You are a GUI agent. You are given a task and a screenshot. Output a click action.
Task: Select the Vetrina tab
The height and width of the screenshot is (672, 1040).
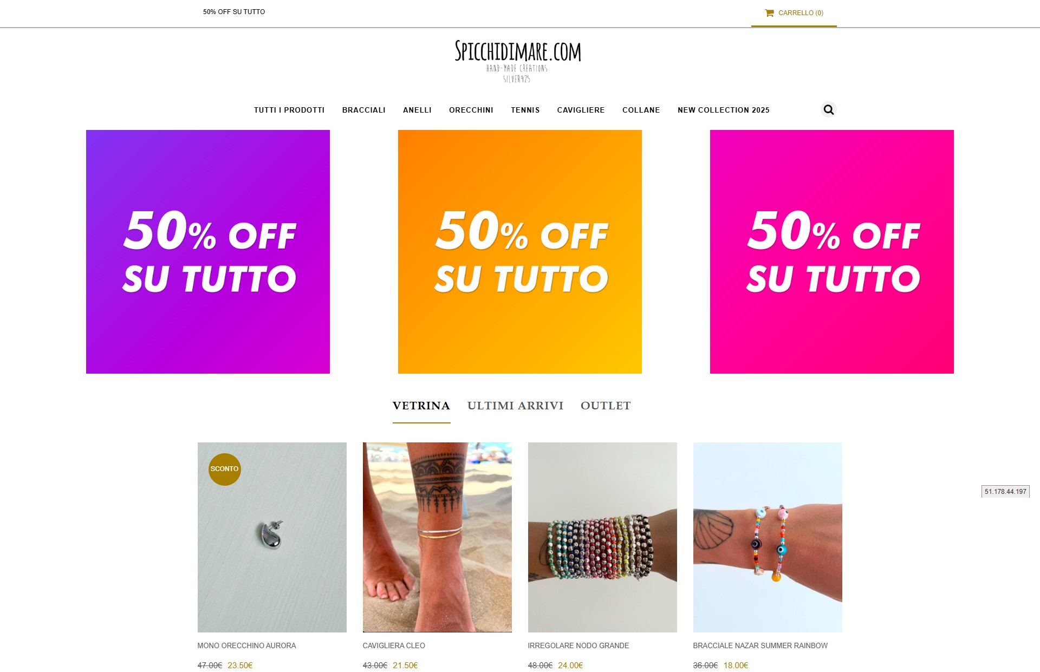(421, 406)
